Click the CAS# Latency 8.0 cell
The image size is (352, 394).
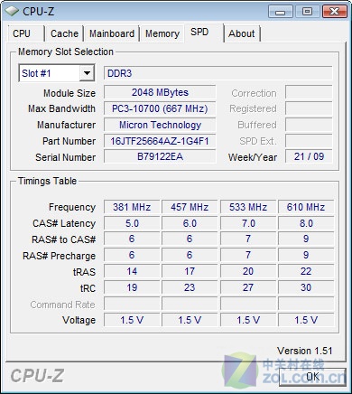[x=306, y=223]
